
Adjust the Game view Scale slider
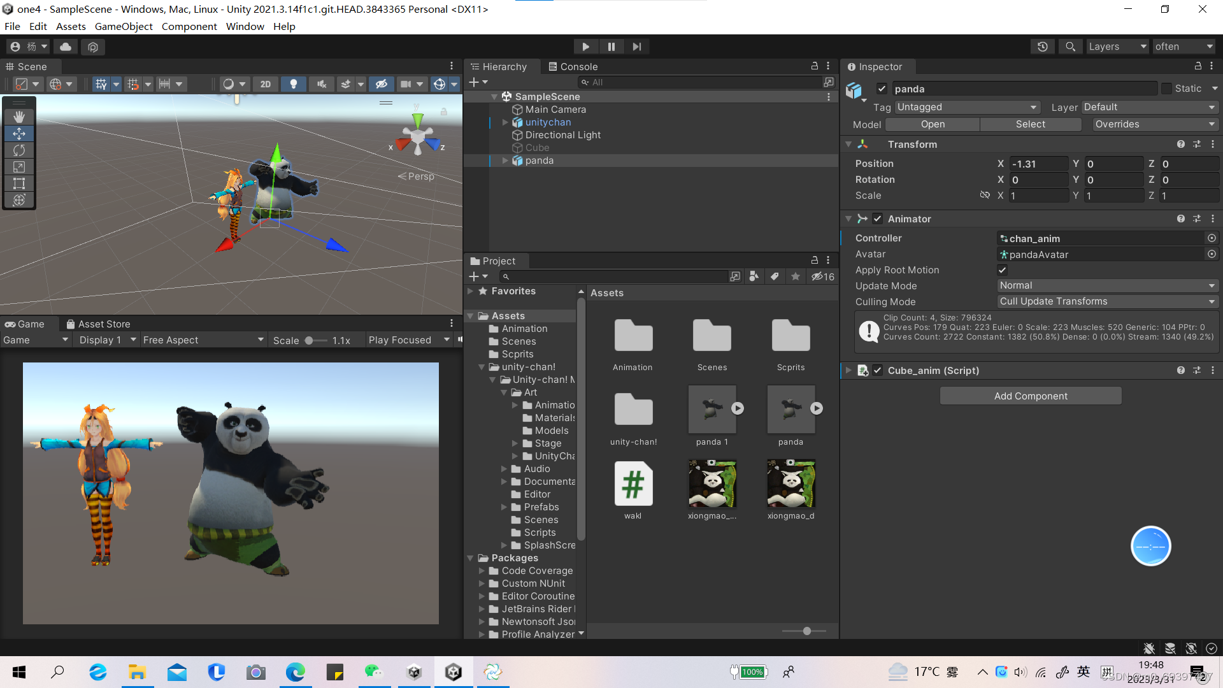(309, 340)
